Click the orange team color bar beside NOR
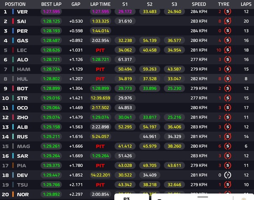 (x=13, y=194)
